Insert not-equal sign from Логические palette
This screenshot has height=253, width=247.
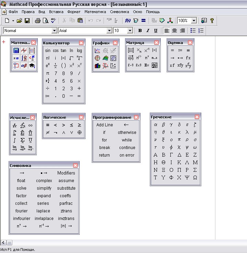point(48,133)
